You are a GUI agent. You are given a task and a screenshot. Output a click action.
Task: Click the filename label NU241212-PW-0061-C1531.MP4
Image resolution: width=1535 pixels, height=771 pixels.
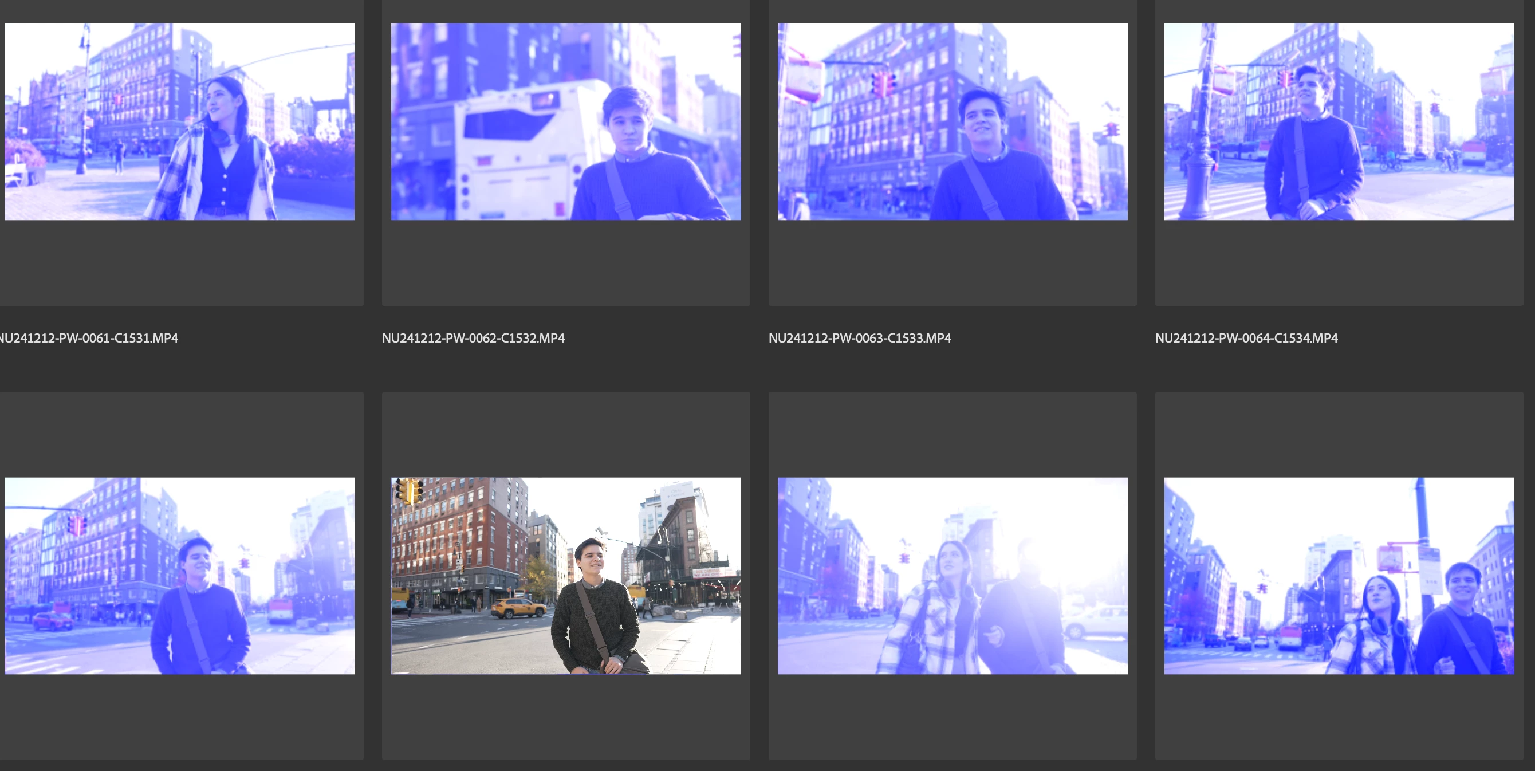[x=88, y=338]
